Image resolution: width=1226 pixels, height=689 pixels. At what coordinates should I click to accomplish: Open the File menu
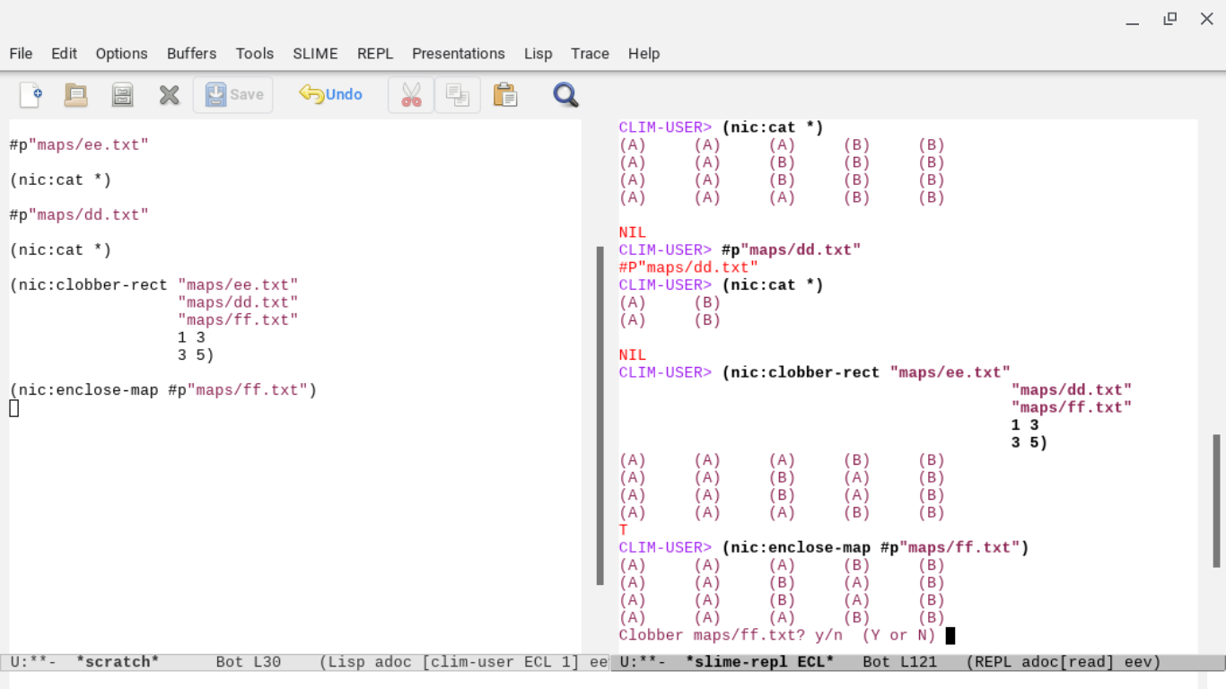tap(21, 54)
